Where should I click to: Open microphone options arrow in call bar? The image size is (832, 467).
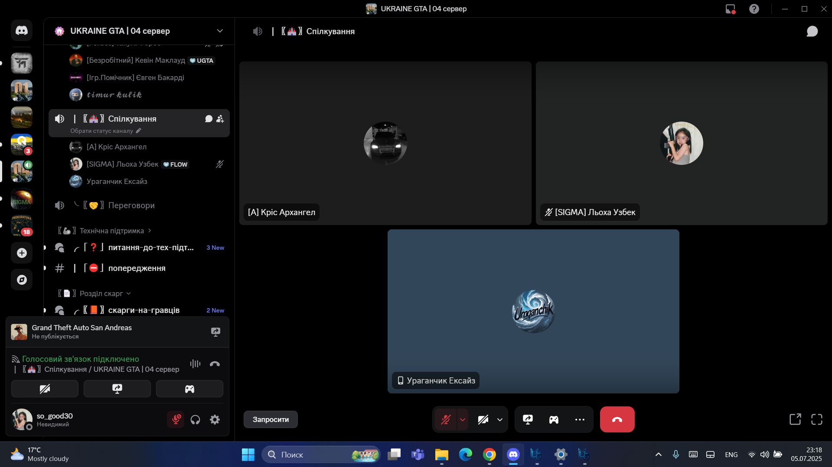click(x=463, y=419)
